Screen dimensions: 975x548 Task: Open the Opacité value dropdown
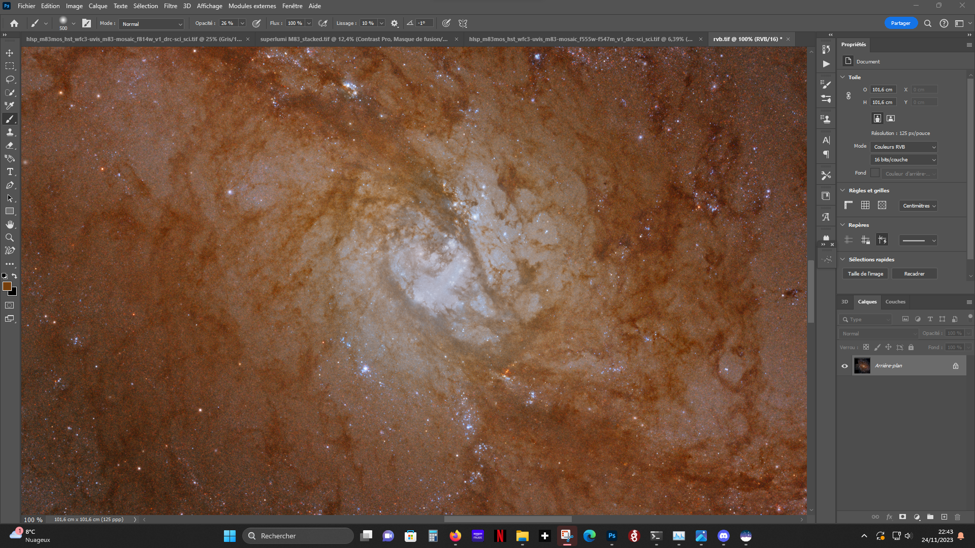click(x=243, y=23)
